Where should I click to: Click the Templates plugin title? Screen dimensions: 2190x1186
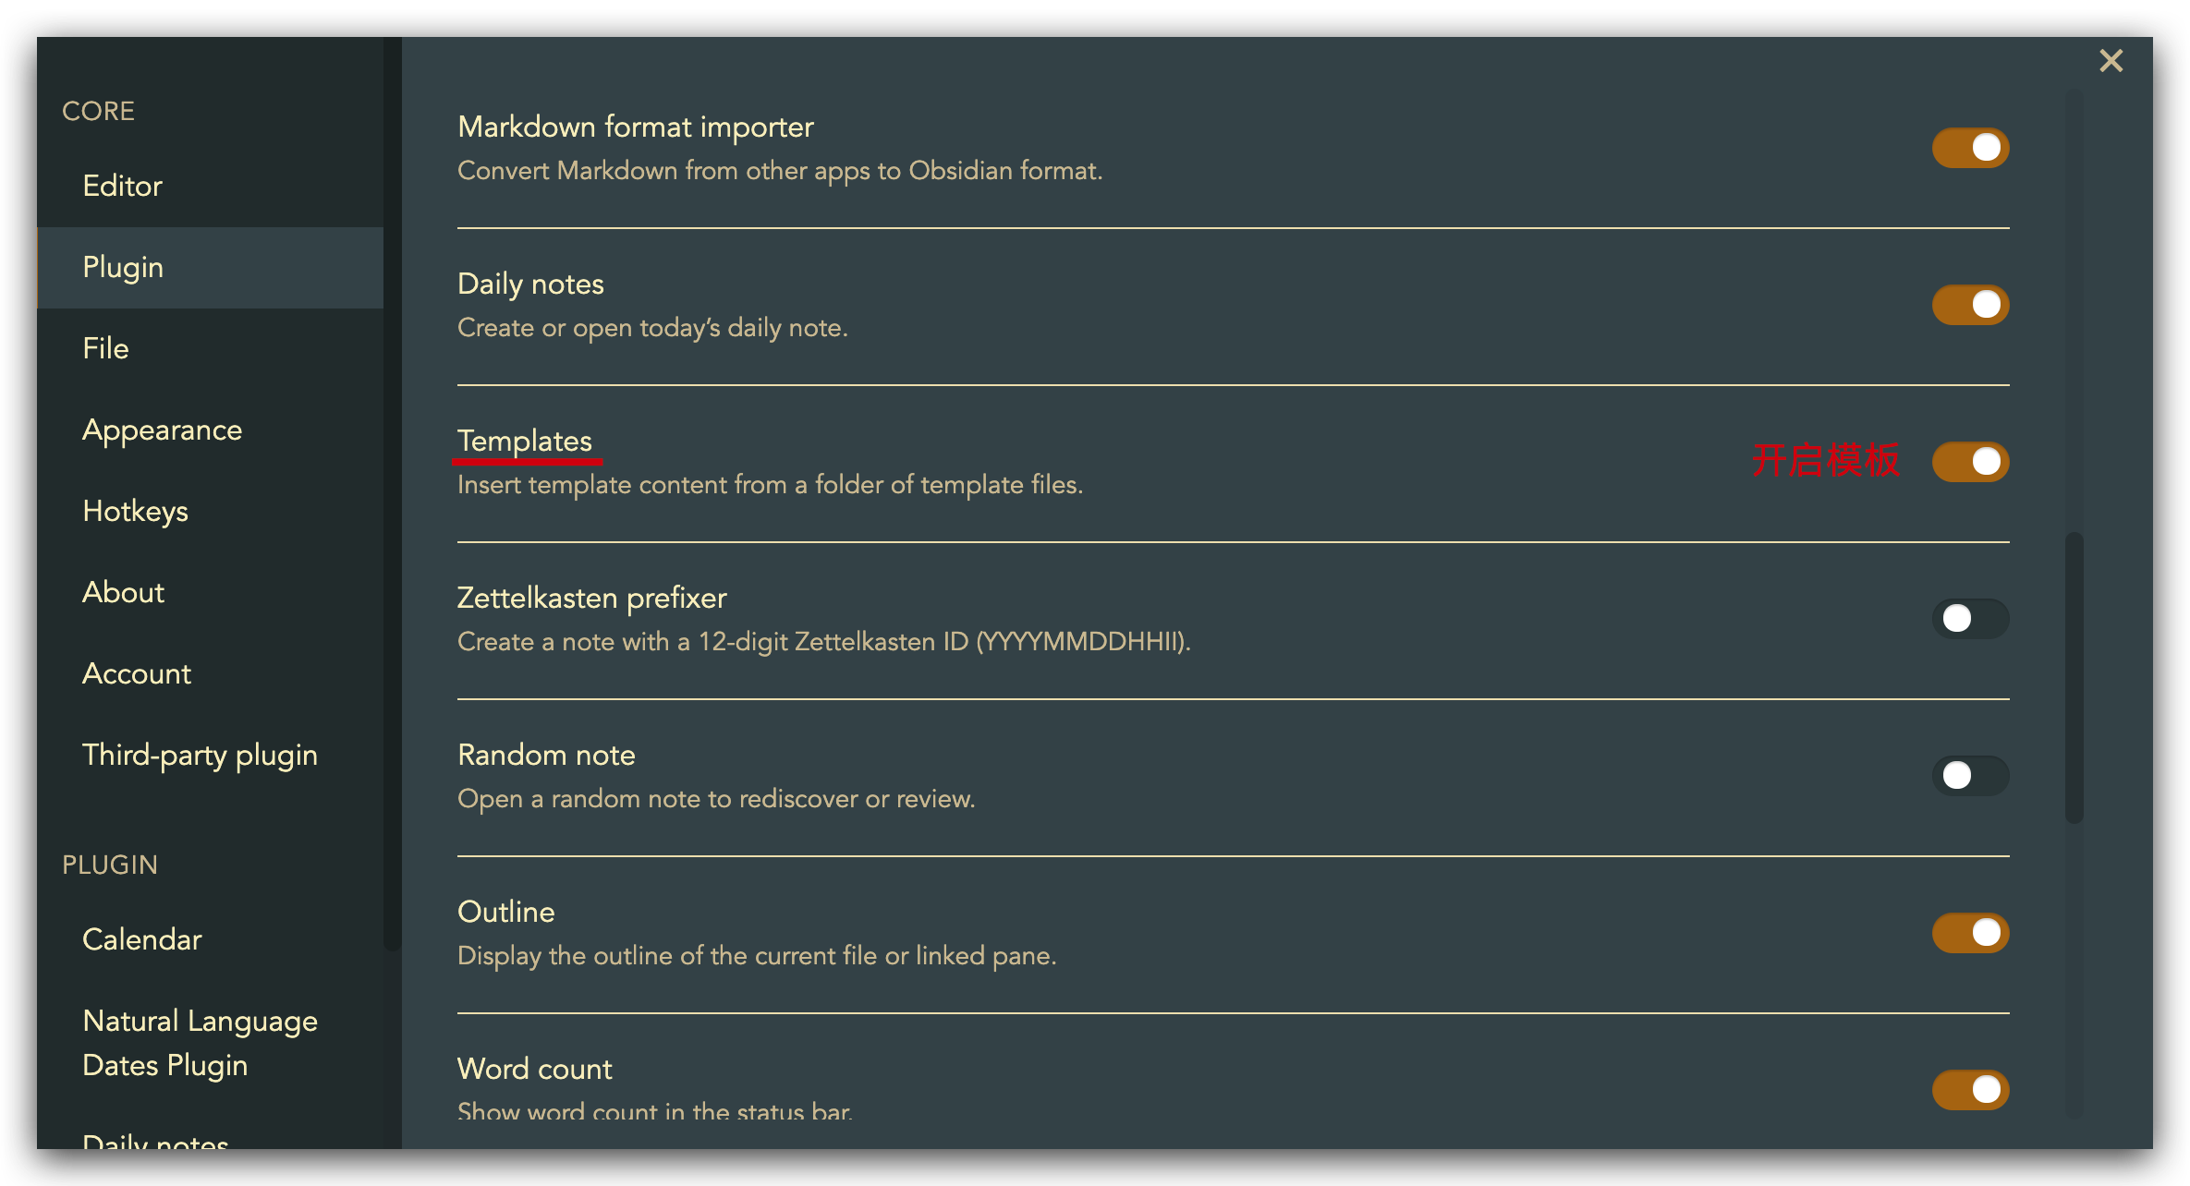click(525, 442)
